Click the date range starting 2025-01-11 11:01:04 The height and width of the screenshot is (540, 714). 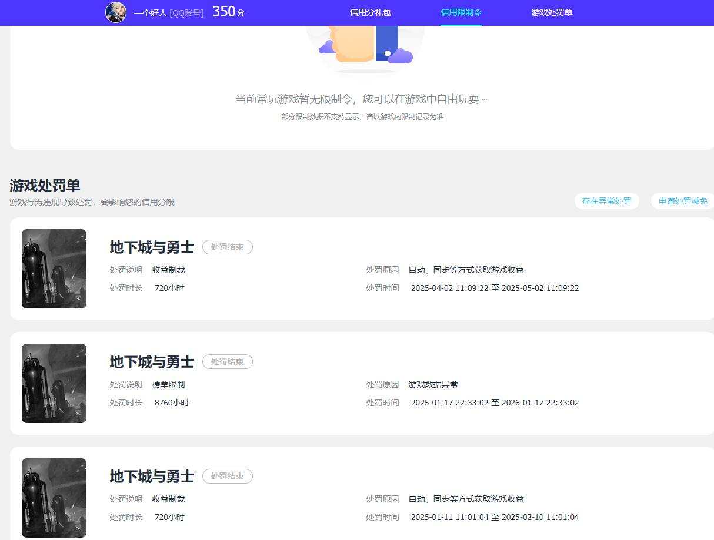point(495,517)
